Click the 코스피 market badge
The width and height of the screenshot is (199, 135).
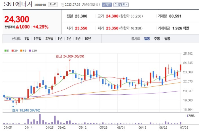coord(53,5)
